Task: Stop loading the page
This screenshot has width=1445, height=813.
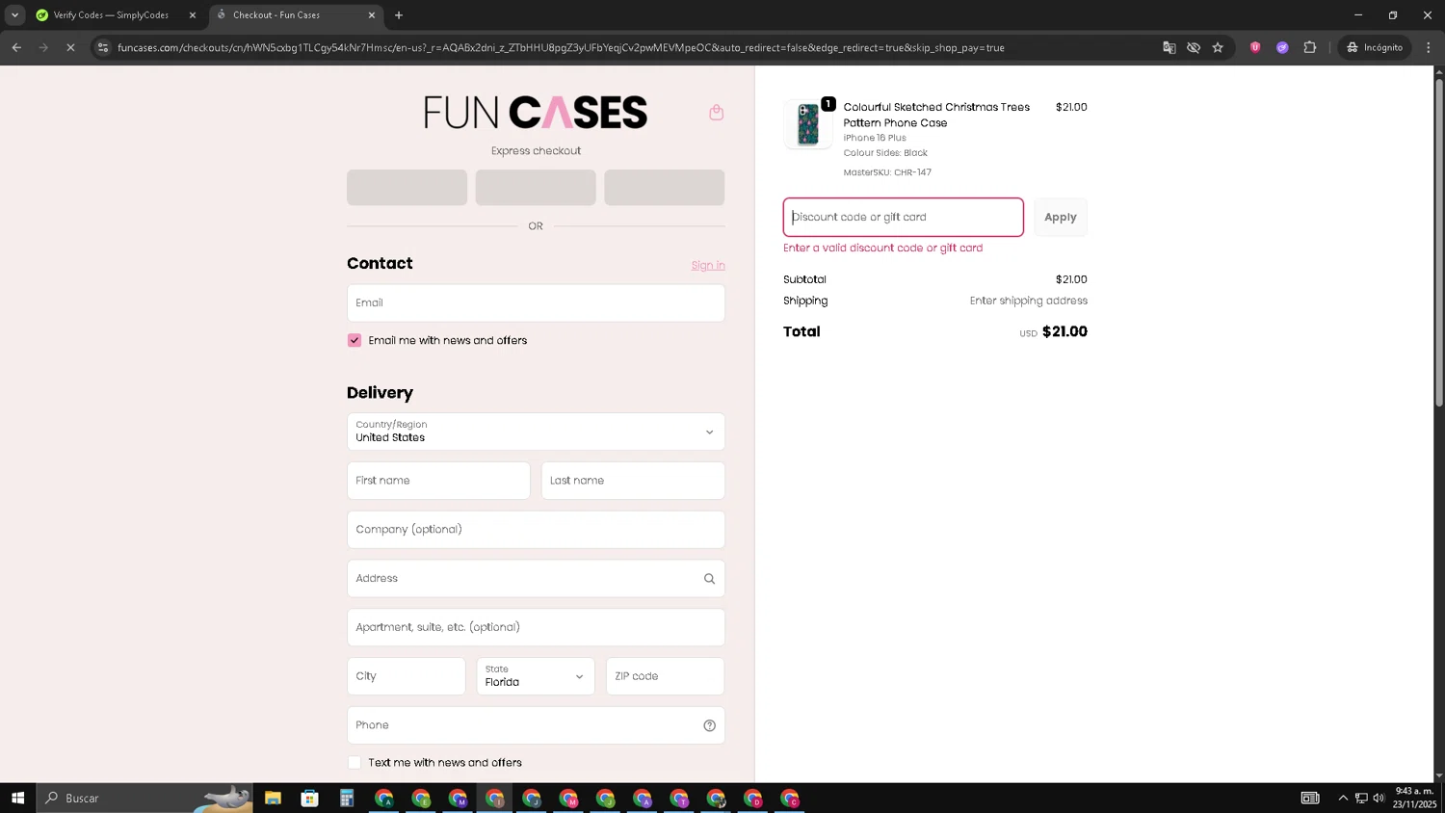Action: point(70,47)
